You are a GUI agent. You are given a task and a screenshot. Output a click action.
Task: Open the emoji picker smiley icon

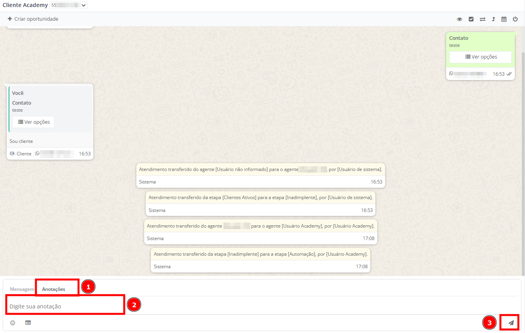point(13,323)
